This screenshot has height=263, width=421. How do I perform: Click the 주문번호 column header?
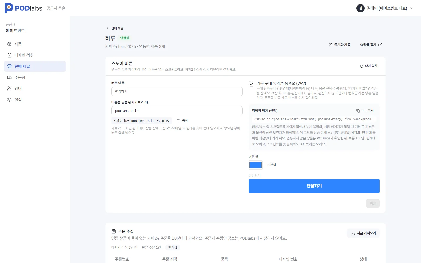click(122, 259)
